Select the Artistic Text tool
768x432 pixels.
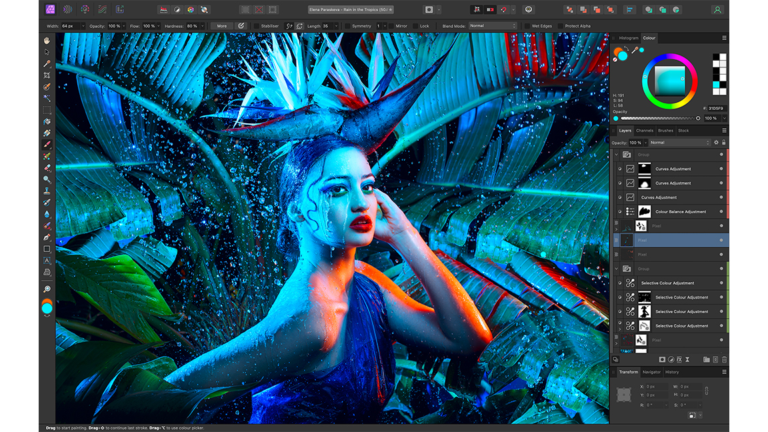[x=47, y=261]
